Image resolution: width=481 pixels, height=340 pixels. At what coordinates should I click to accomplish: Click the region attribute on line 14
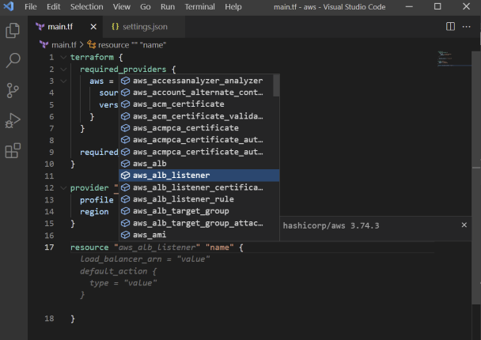pos(94,212)
